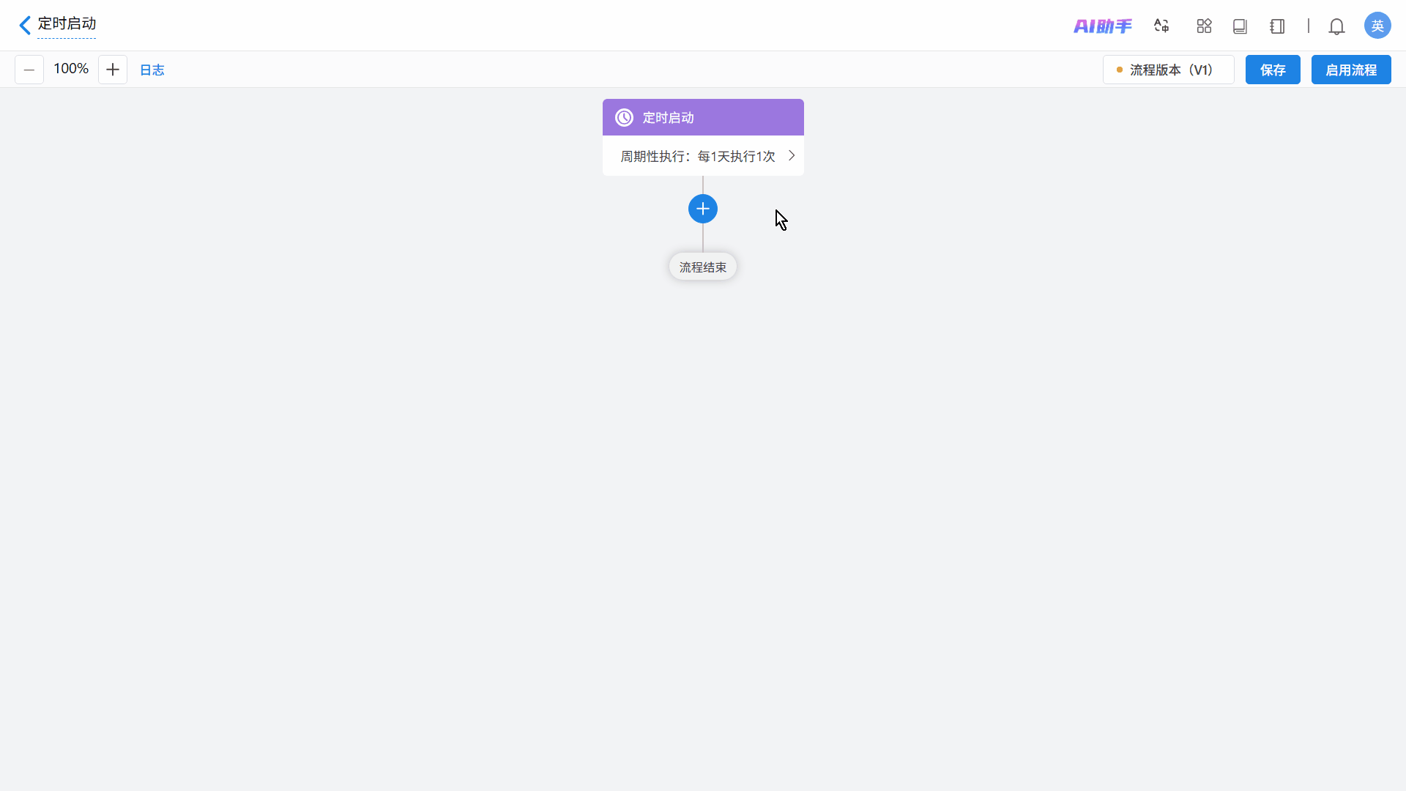Add a node with blue plus button
Screen dimensions: 1406x791
[702, 209]
